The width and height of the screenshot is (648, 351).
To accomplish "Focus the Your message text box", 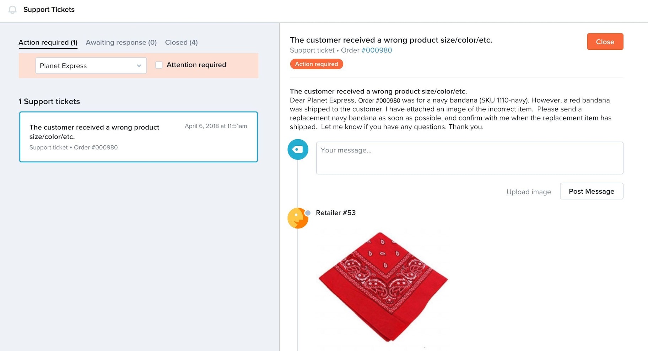I will tap(469, 158).
